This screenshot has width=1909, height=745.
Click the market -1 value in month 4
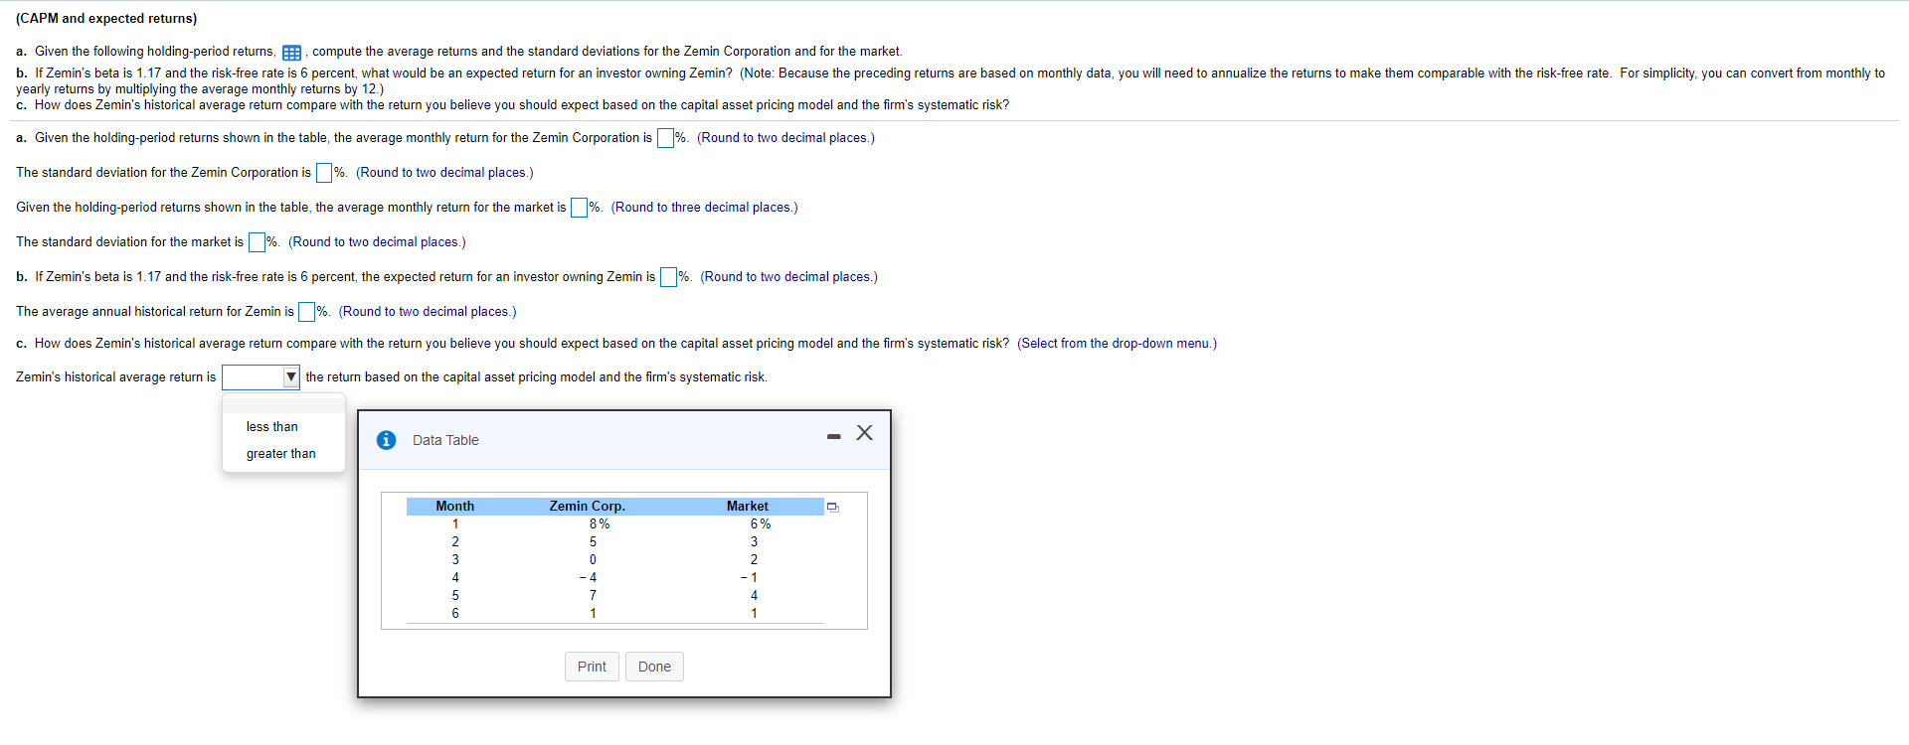coord(750,578)
